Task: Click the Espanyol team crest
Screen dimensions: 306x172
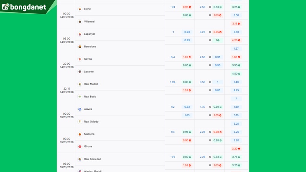Action: [x=80, y=34]
